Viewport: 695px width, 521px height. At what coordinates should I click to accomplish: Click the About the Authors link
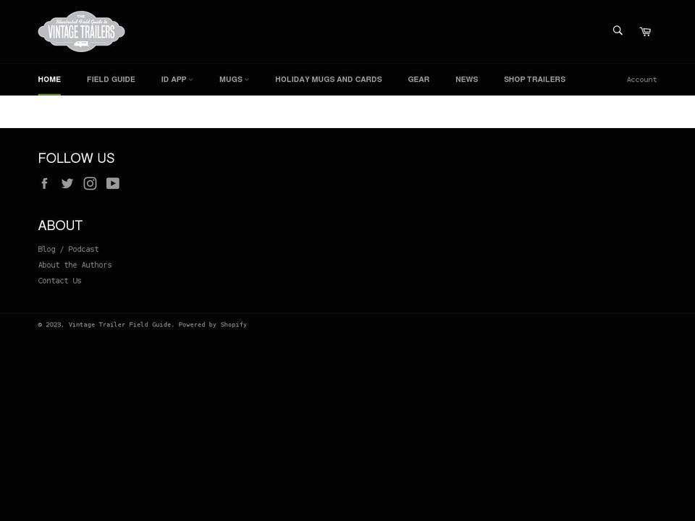tap(75, 265)
